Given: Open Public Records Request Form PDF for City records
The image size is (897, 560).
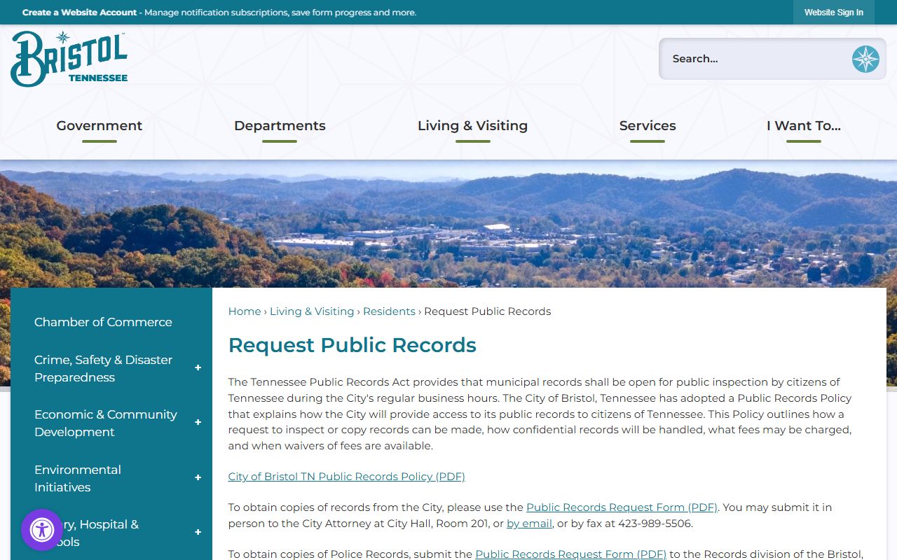Looking at the screenshot, I should [622, 507].
